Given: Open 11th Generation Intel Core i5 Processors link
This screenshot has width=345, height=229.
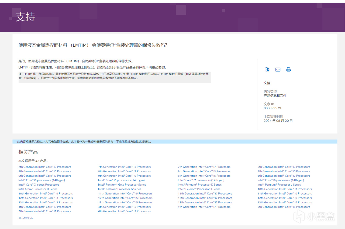Looking at the screenshot, I should (125, 194).
